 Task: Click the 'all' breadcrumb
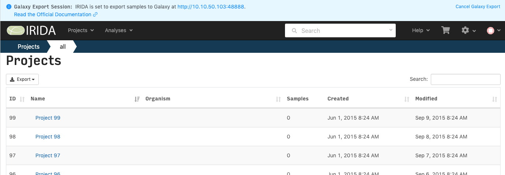click(x=63, y=47)
